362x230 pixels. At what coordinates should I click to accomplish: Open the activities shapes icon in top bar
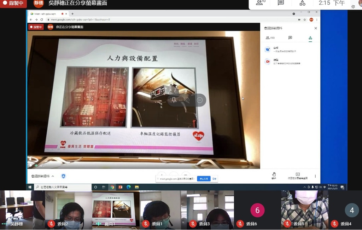pyautogui.click(x=302, y=3)
